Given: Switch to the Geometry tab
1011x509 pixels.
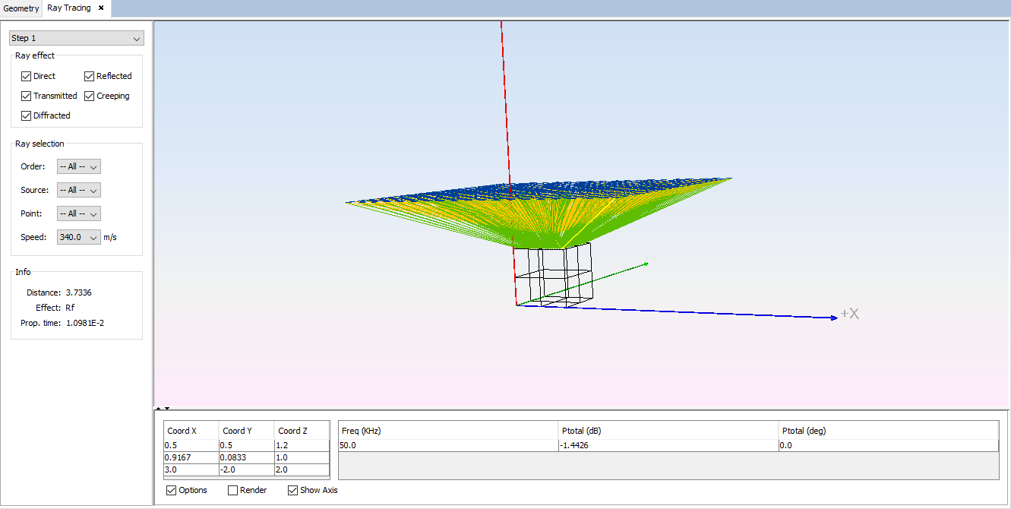Looking at the screenshot, I should pos(21,8).
